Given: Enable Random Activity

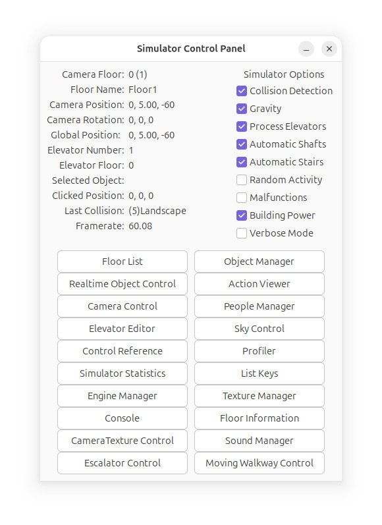Looking at the screenshot, I should click(242, 180).
